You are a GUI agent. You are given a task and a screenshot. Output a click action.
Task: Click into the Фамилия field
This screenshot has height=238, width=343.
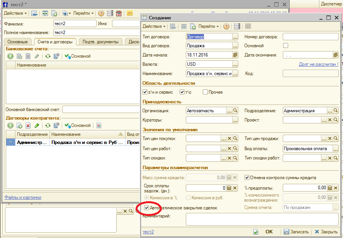[75, 24]
